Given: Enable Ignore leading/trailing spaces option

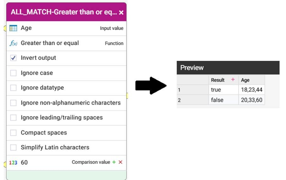Looking at the screenshot, I should [x=13, y=118].
